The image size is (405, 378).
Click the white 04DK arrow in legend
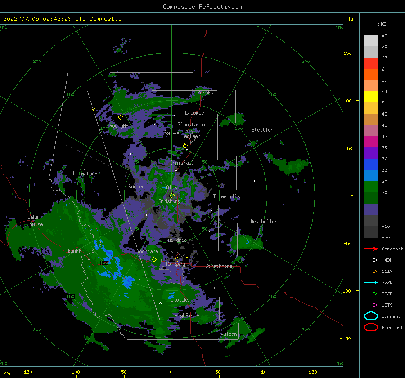371,260
